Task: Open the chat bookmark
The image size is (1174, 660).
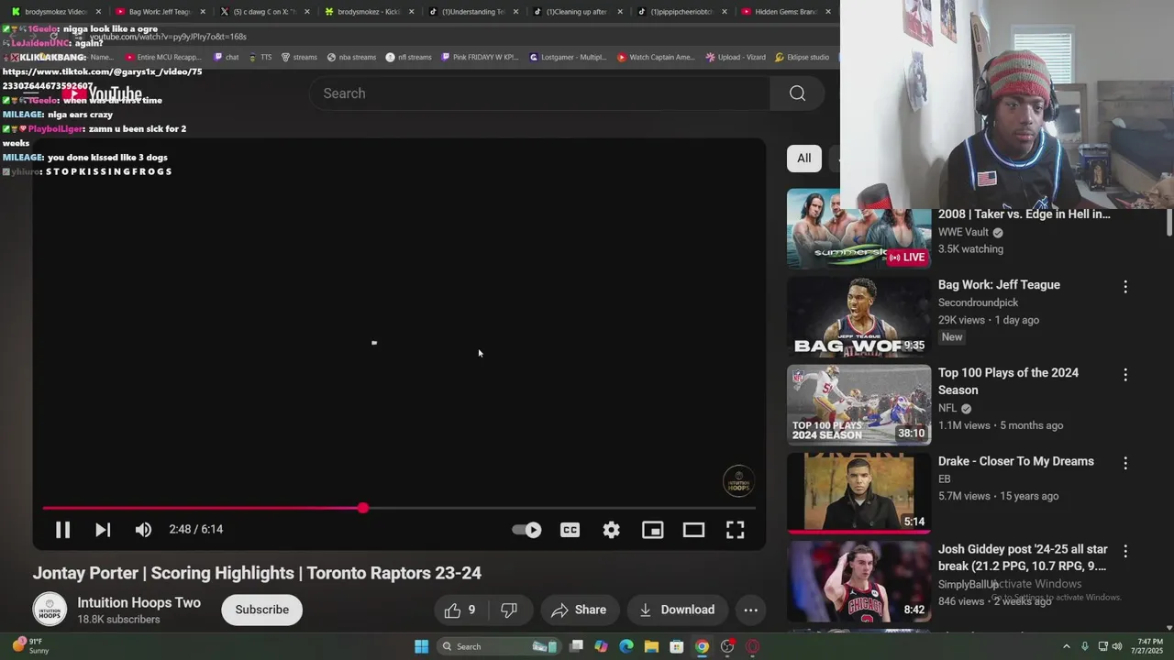Action: click(x=226, y=57)
